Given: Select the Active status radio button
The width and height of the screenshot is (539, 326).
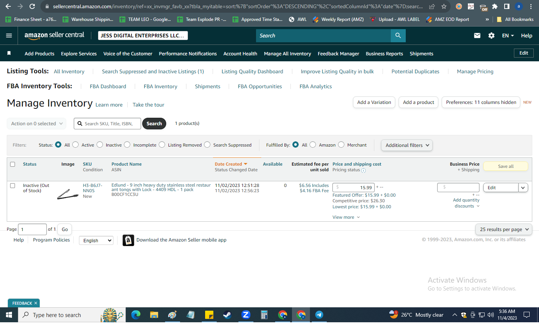Looking at the screenshot, I should (x=76, y=145).
